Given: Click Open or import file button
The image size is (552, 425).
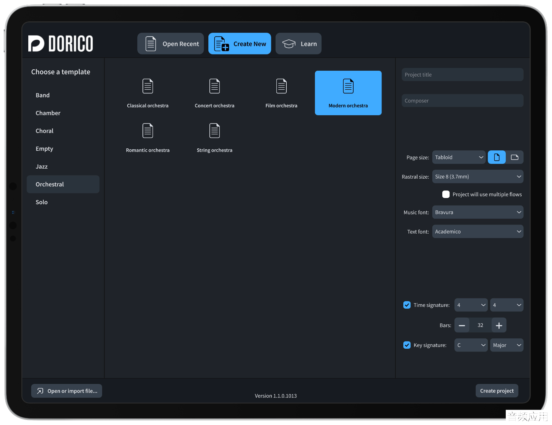Looking at the screenshot, I should click(67, 391).
